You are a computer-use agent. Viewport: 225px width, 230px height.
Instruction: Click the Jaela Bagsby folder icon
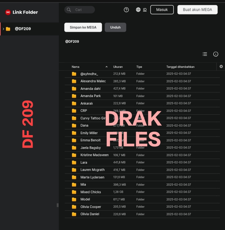tap(74, 148)
